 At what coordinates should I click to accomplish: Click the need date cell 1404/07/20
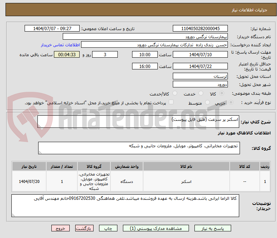click(x=29, y=181)
